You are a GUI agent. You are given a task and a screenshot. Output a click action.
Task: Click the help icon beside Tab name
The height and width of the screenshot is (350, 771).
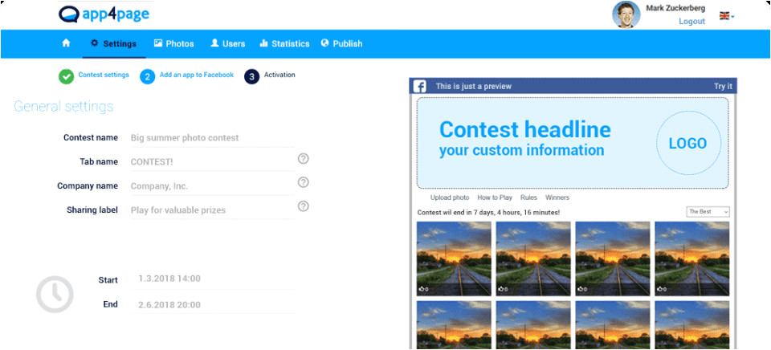303,159
